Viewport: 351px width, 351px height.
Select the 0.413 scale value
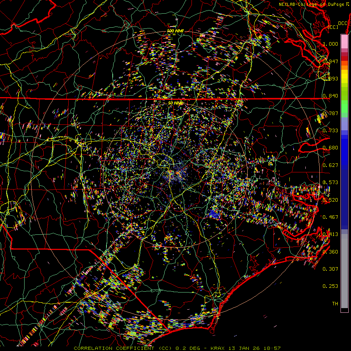click(330, 234)
